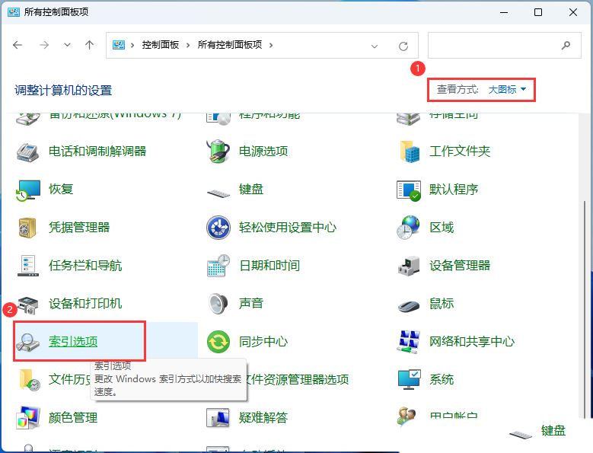Open the Phone and Modem icon (电话和调制解调器)

coord(27,152)
